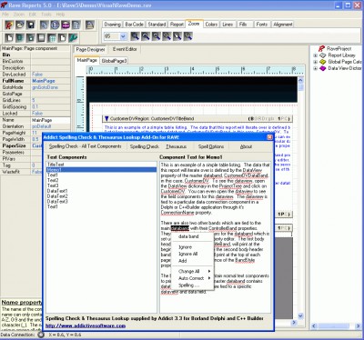364x340 pixels.
Task: Open the GlobalPage3 page tab
Action: [x=114, y=61]
